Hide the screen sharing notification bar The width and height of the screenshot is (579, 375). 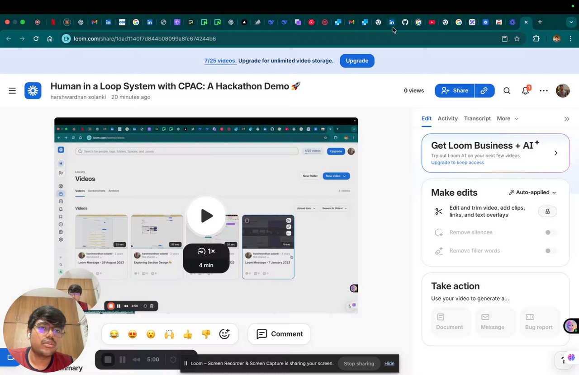(389, 364)
